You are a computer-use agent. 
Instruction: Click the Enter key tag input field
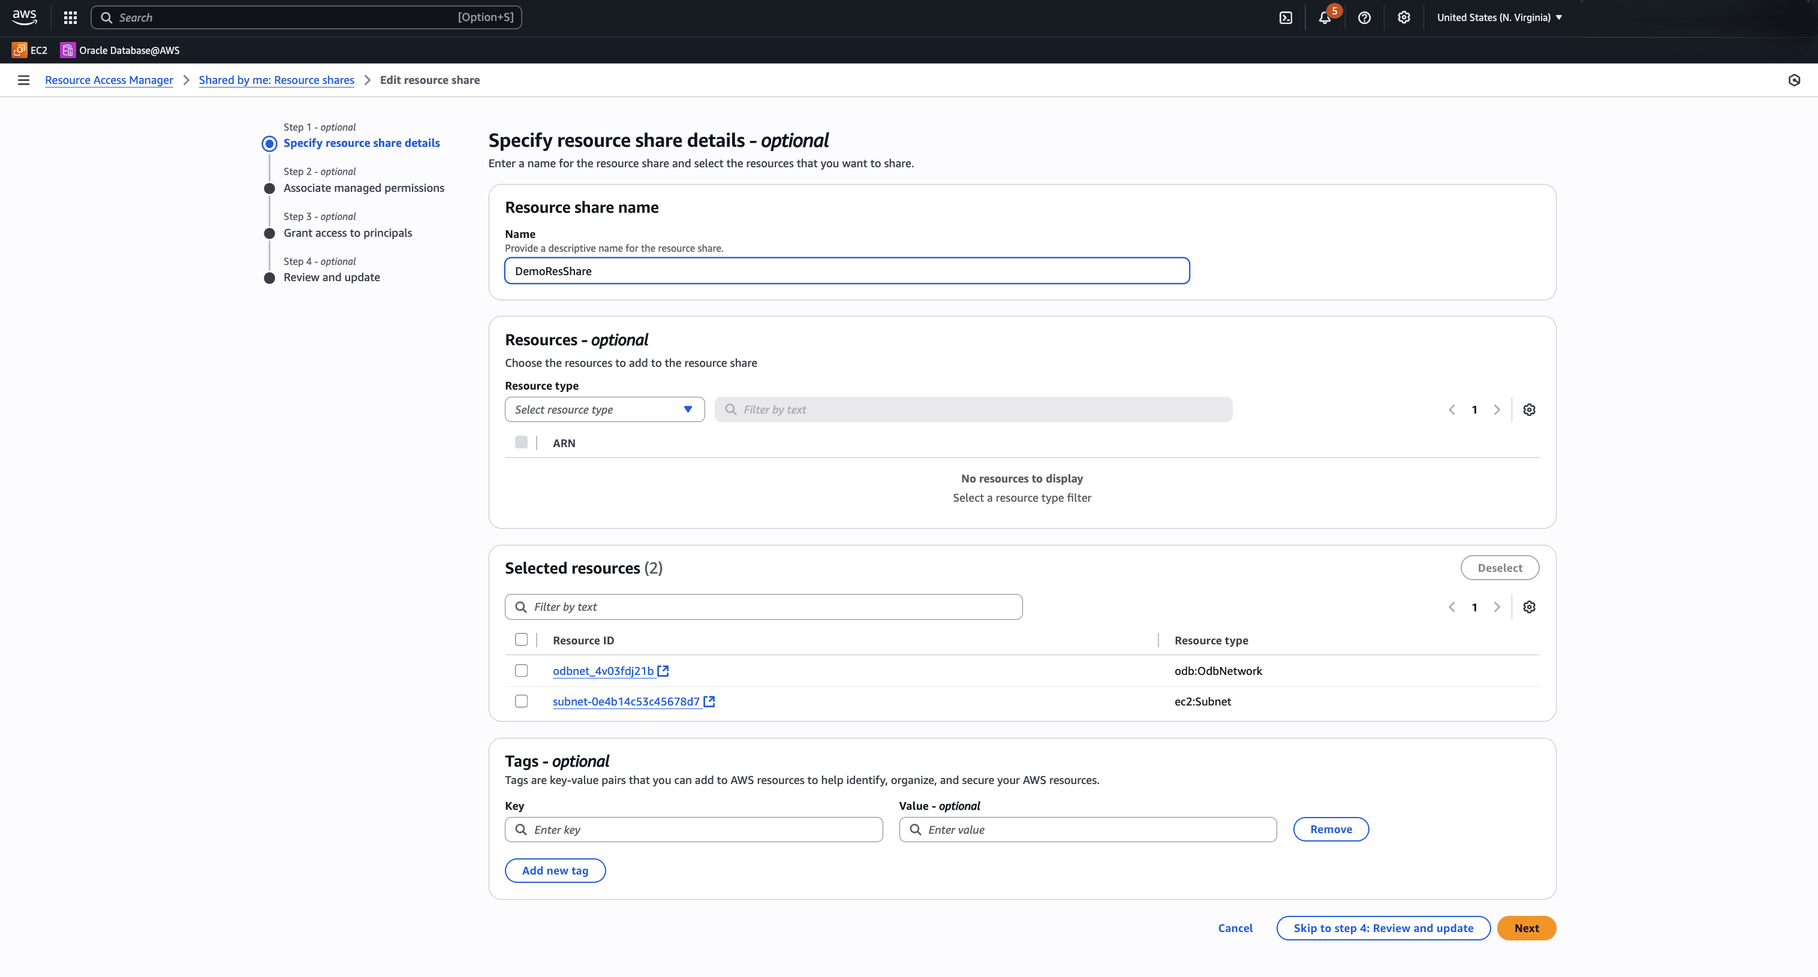pyautogui.click(x=694, y=830)
